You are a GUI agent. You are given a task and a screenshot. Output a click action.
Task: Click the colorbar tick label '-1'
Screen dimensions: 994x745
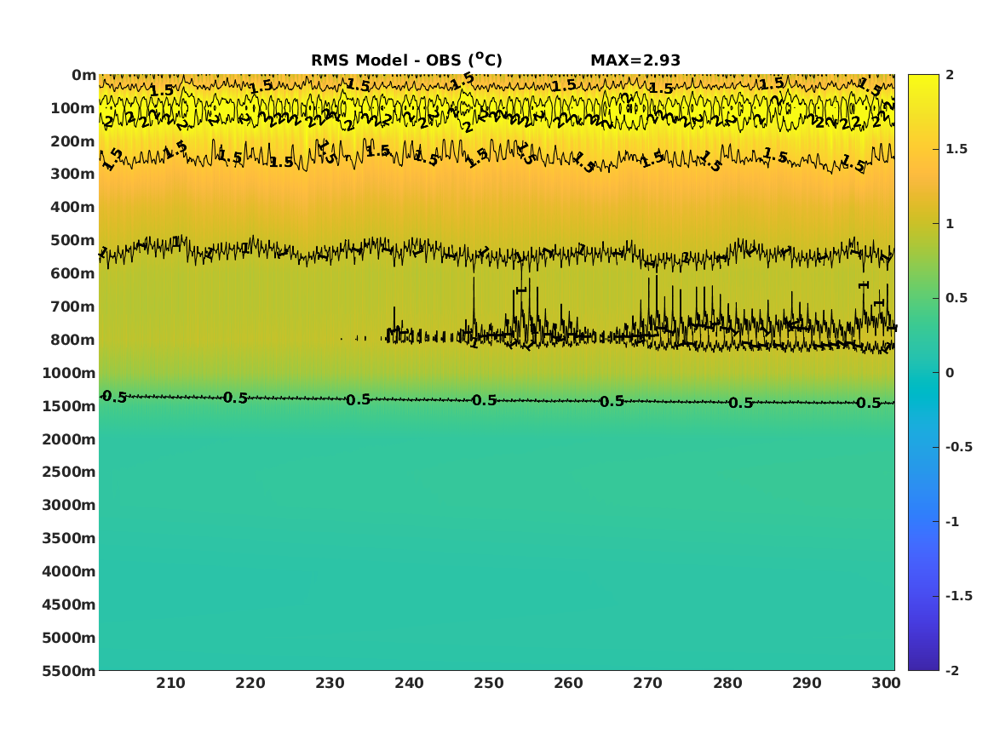pos(952,521)
